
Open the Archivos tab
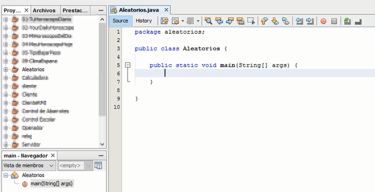pos(44,11)
